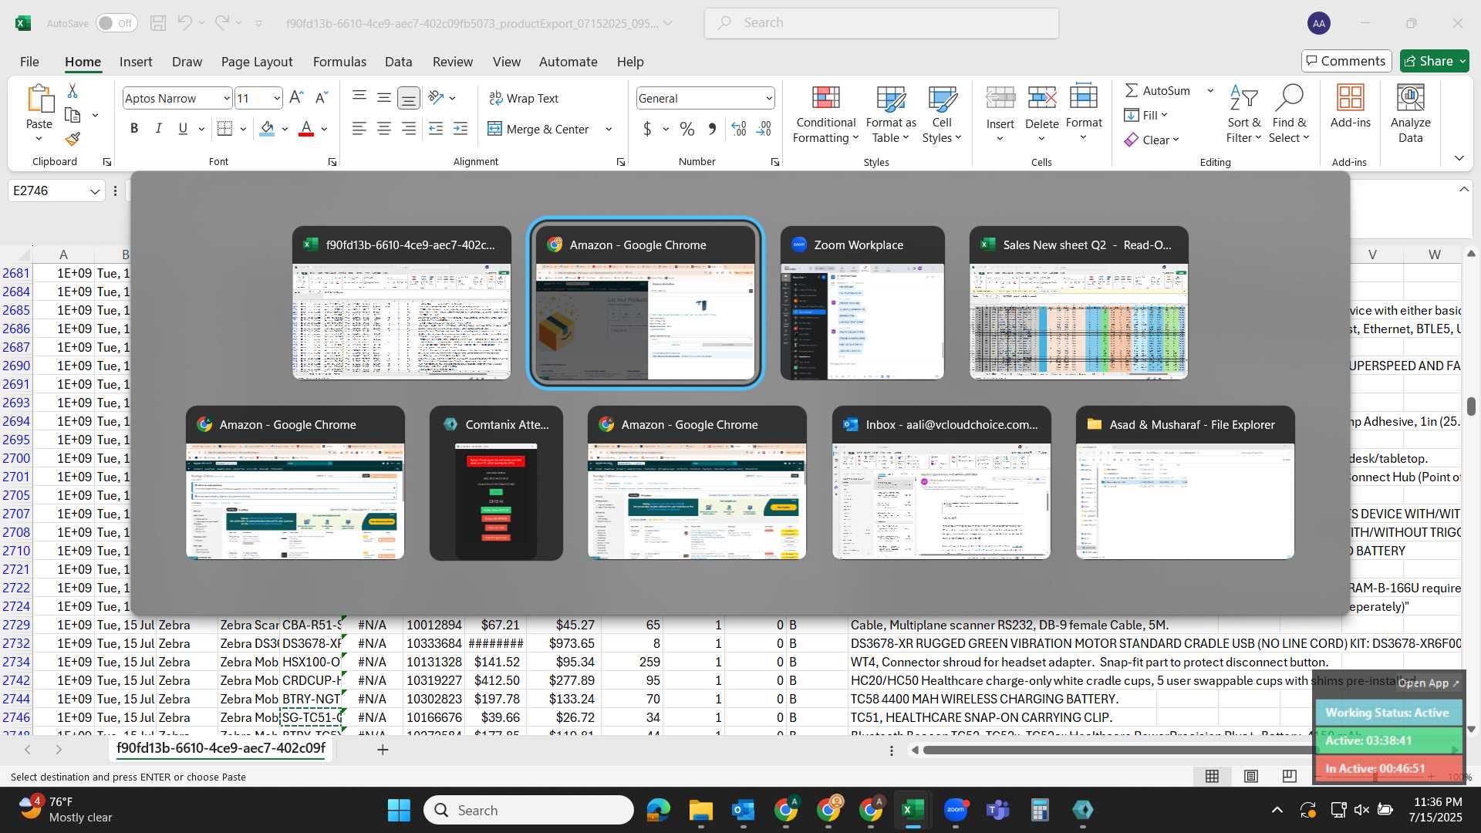Select Middle Align icon
Viewport: 1481px width, 833px height.
coord(384,98)
